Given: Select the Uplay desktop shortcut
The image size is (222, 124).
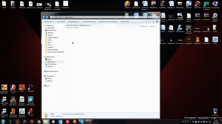Looking at the screenshot, I should [215, 41].
